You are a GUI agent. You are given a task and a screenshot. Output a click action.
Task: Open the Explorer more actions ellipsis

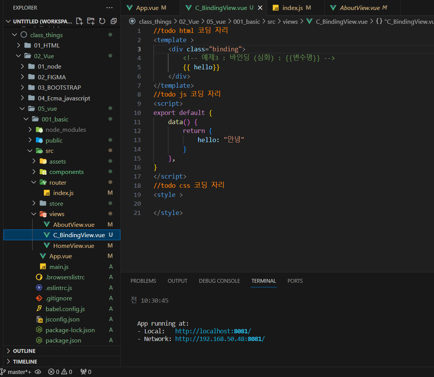tap(110, 8)
